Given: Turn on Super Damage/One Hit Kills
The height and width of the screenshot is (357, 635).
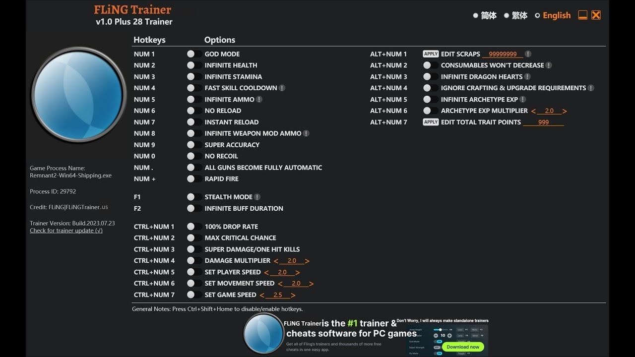Looking at the screenshot, I should [x=194, y=249].
